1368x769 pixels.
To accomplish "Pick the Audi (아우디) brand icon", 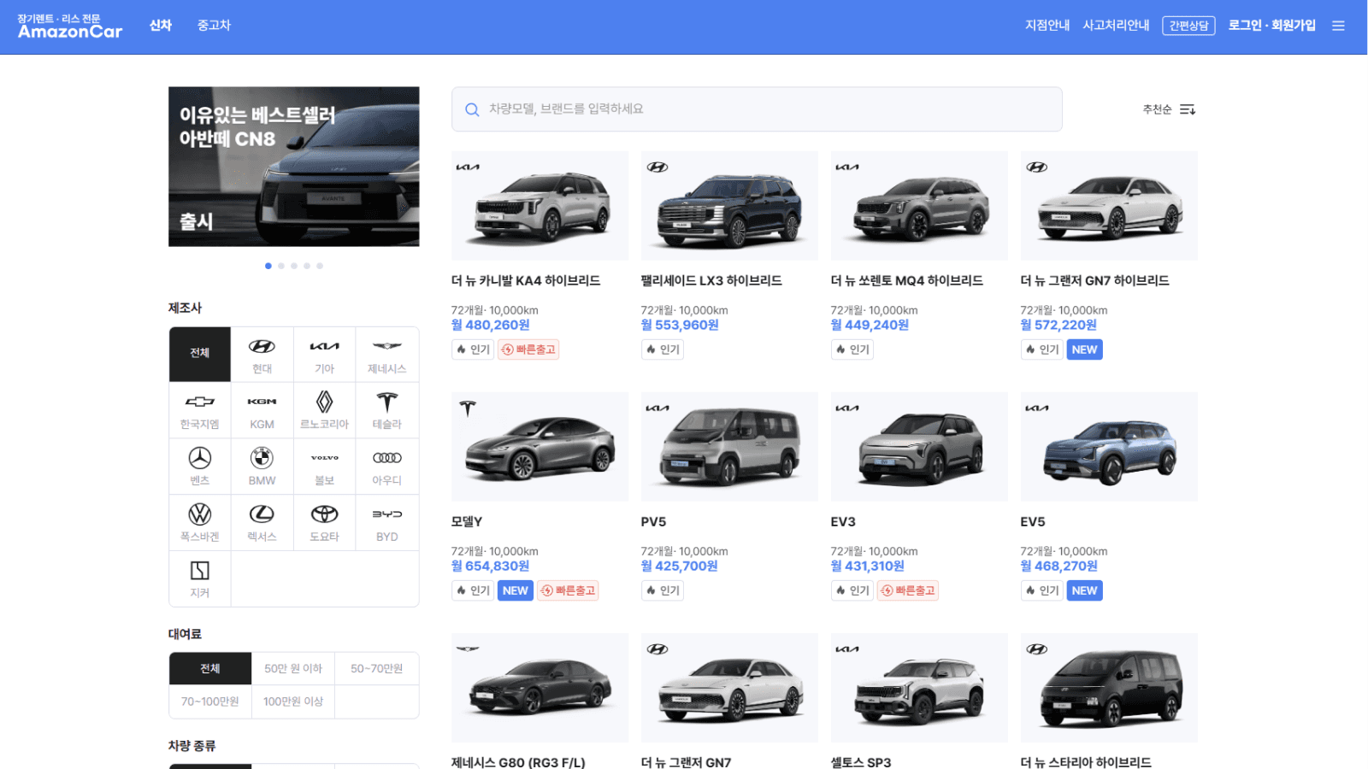I will coord(386,467).
